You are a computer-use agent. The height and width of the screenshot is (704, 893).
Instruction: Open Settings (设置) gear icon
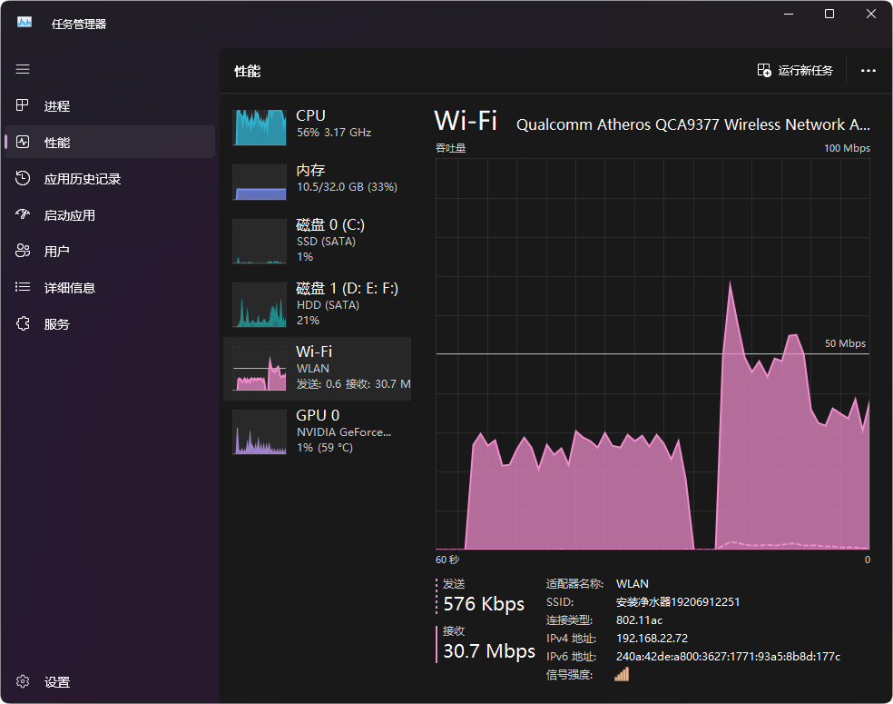[x=24, y=682]
